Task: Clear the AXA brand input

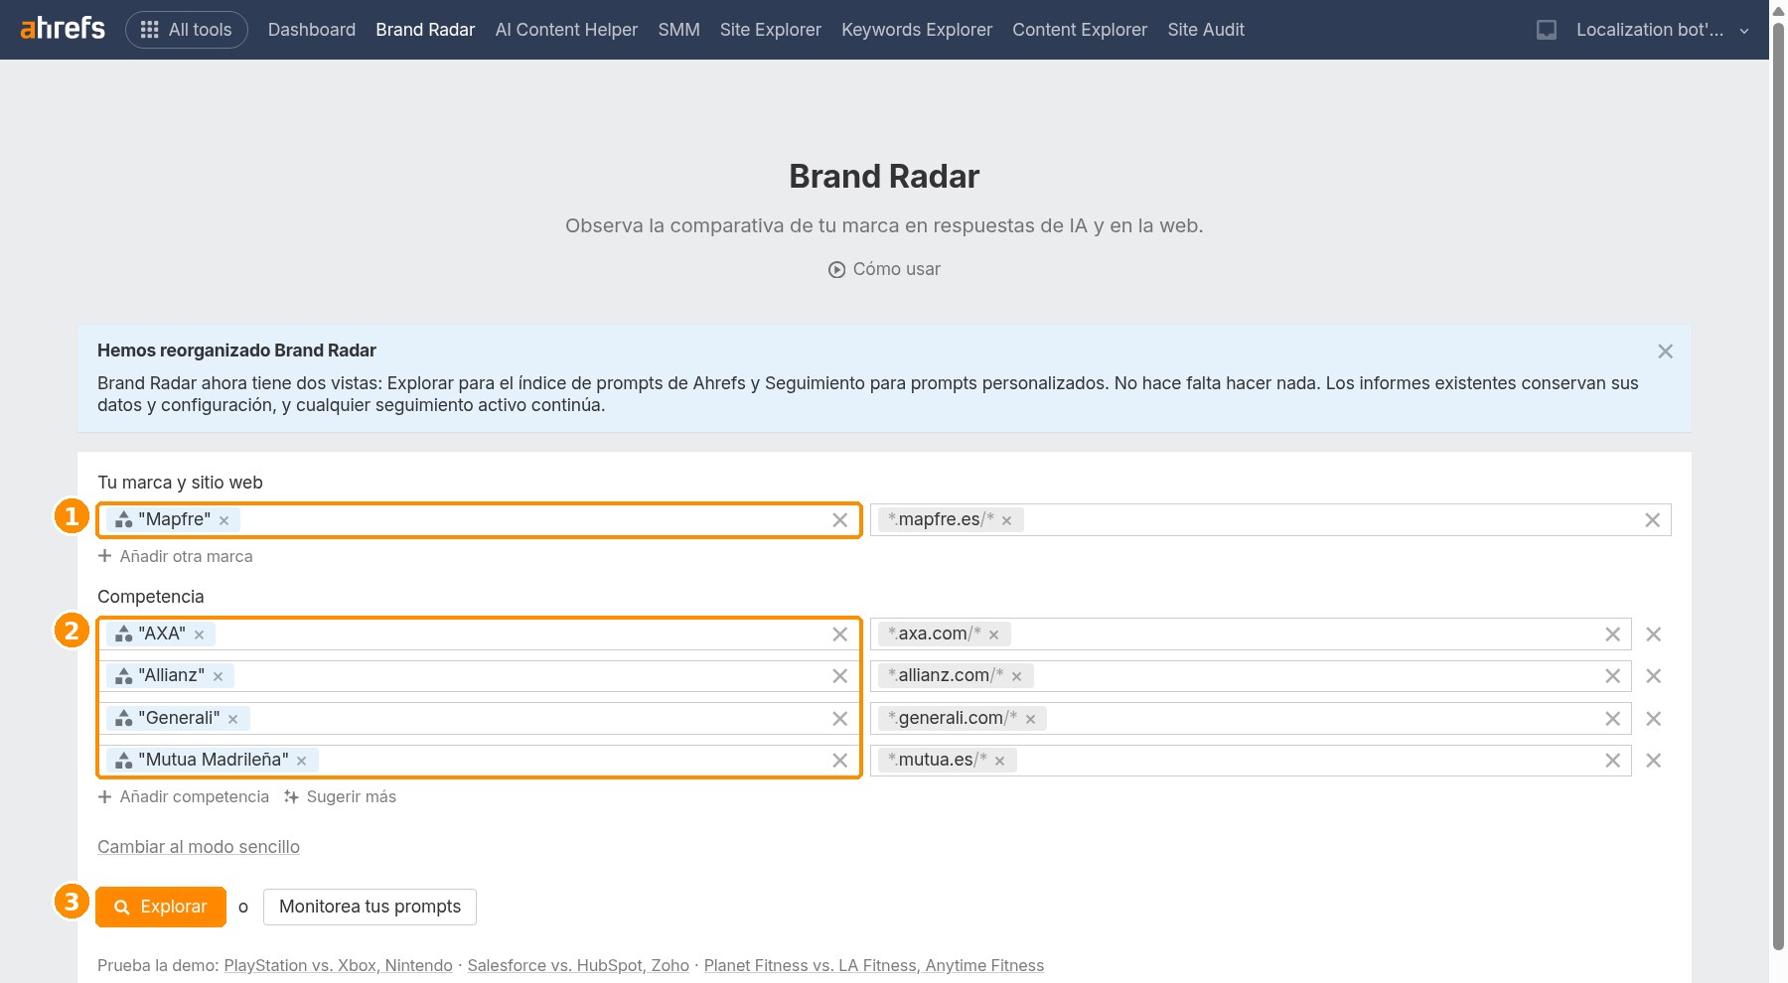Action: [839, 634]
